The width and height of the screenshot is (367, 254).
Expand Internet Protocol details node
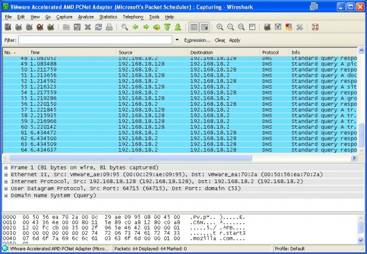6,182
